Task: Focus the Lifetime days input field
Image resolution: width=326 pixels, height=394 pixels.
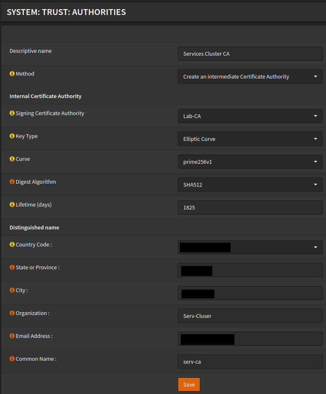Action: point(250,207)
